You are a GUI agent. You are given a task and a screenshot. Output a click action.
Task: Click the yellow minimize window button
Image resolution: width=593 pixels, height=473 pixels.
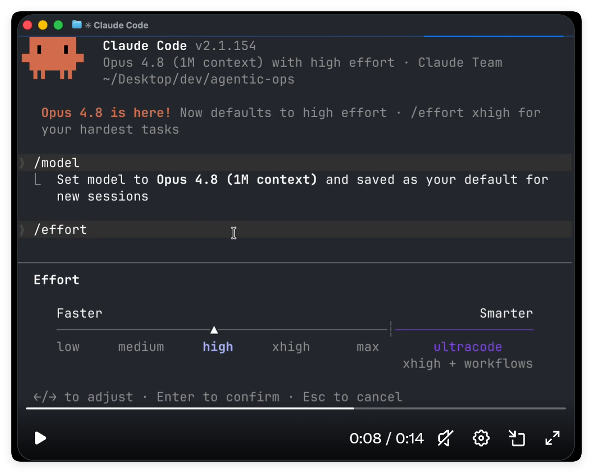click(43, 25)
